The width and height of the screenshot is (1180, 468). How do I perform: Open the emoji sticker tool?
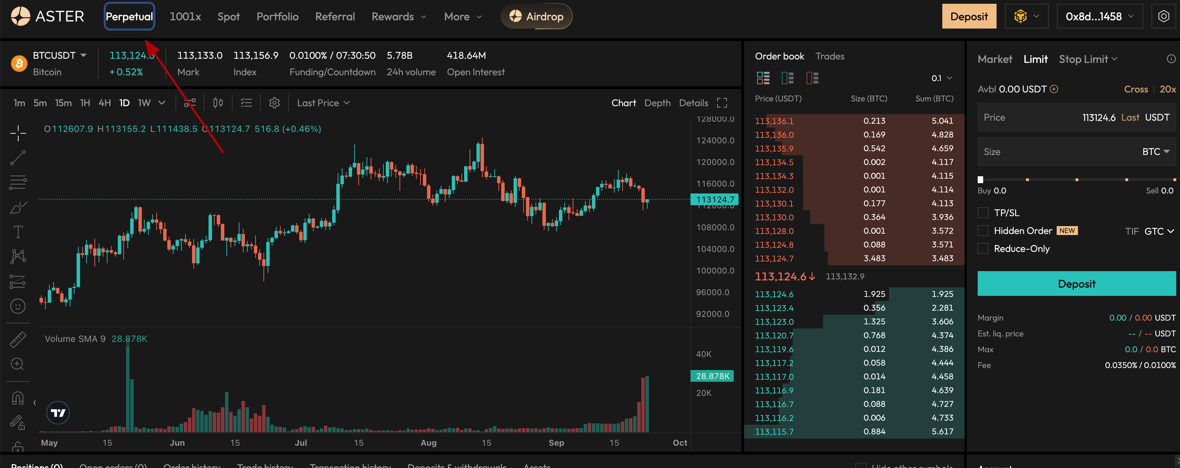point(18,306)
